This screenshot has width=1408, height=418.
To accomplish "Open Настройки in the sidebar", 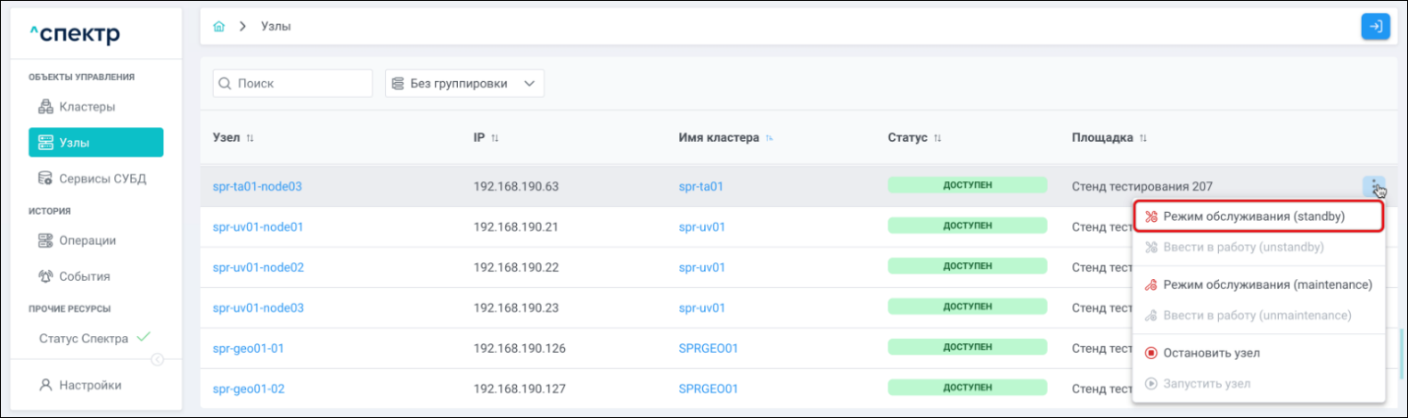I will 90,385.
